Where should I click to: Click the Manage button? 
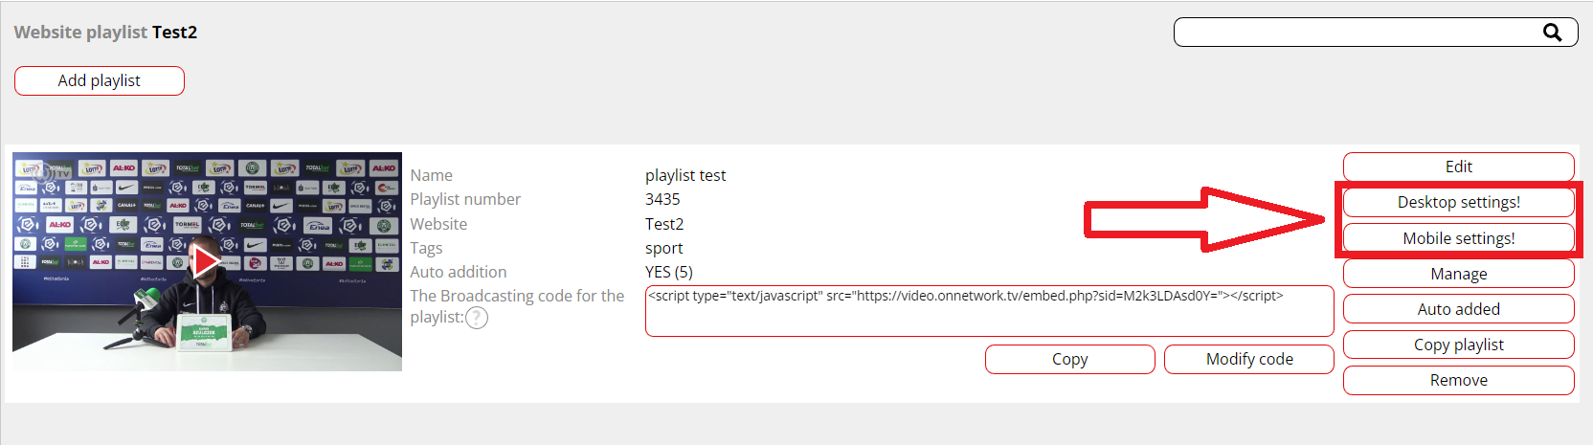[1458, 274]
